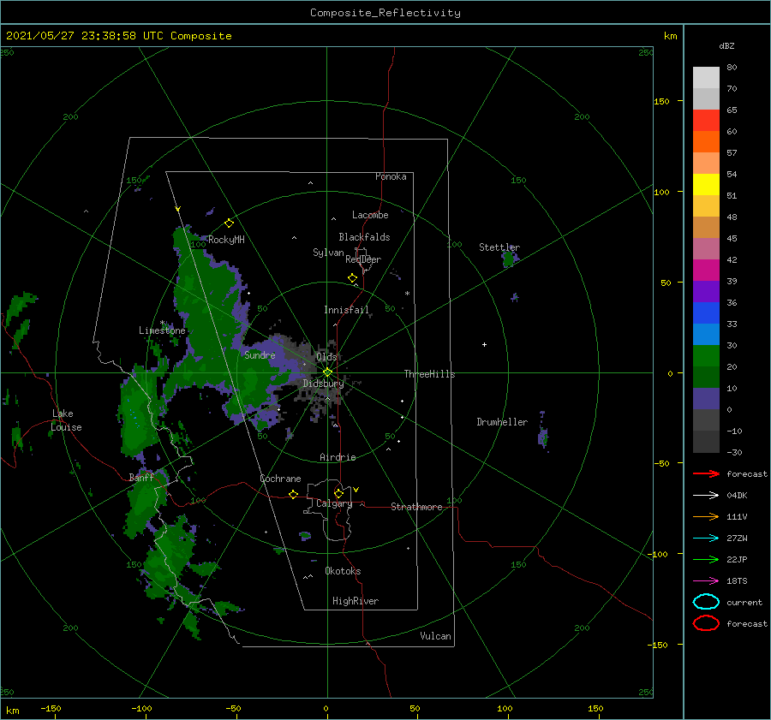Click the white 04DK arrow in legend

pos(706,495)
